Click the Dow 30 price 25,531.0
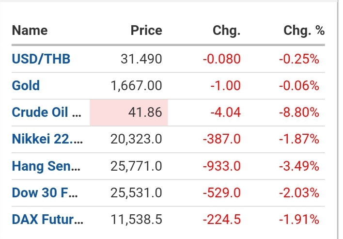Viewport: 343px width, 239px height. [x=136, y=193]
